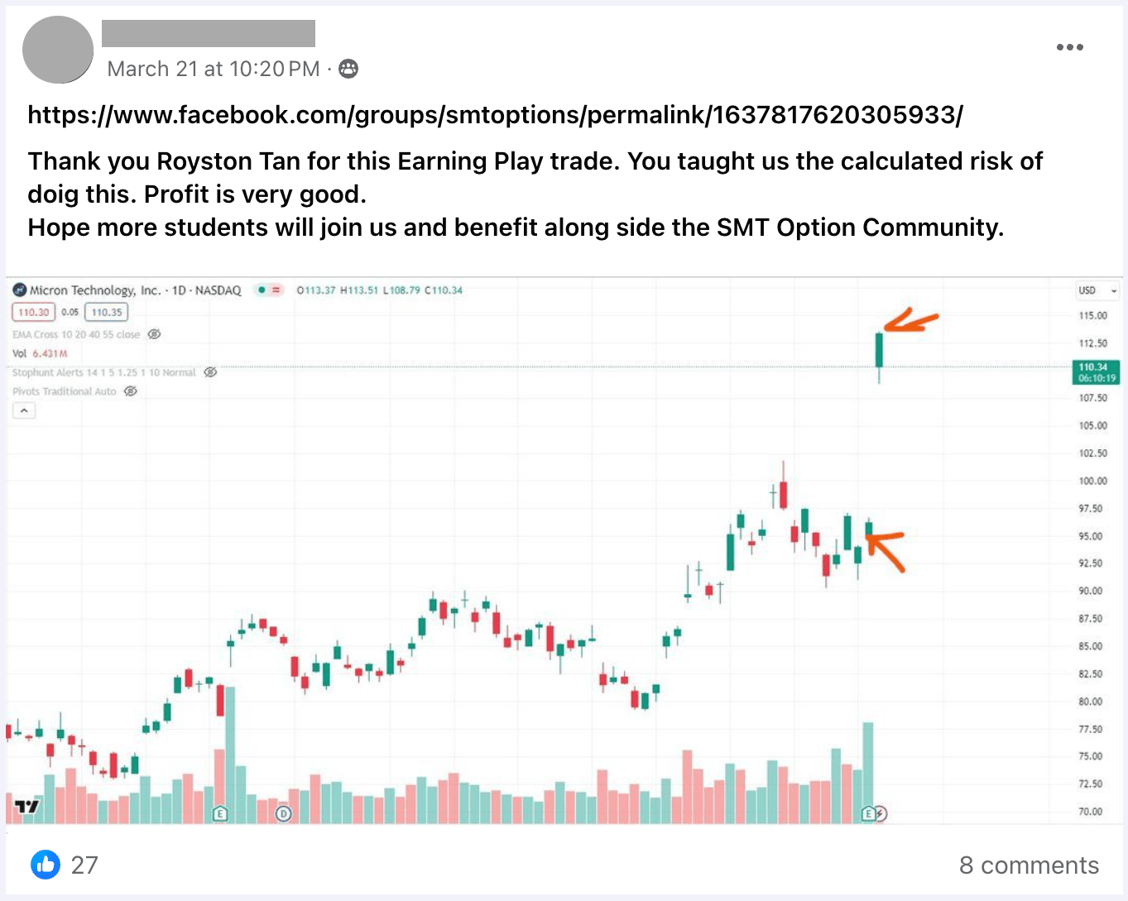Viewport: 1128px width, 901px height.
Task: Open the USD currency dropdown
Action: [x=1097, y=290]
